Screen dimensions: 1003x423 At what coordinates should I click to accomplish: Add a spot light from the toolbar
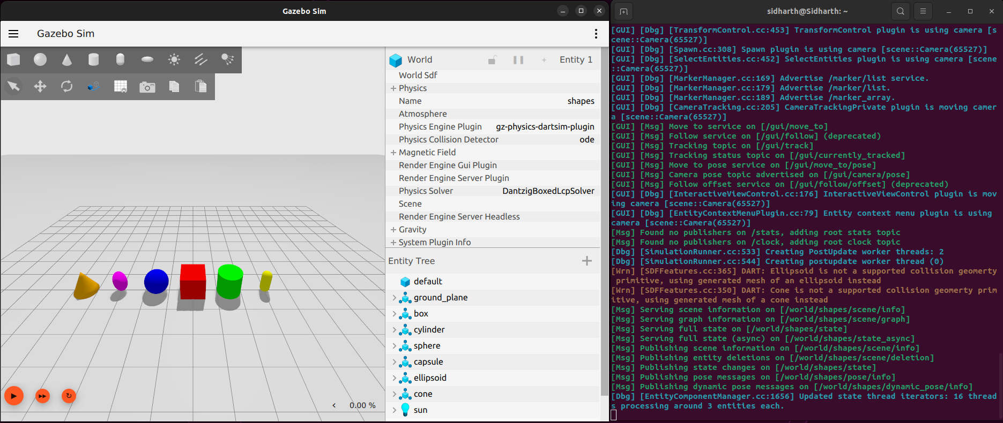[x=228, y=59]
